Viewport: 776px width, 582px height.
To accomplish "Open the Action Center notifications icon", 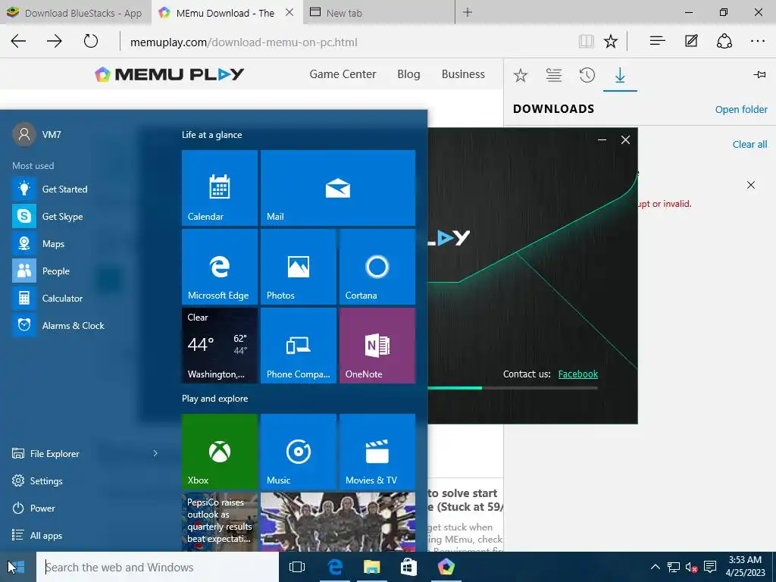I will click(710, 567).
